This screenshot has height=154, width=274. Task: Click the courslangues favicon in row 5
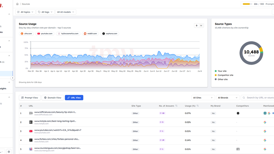click(x=31, y=149)
